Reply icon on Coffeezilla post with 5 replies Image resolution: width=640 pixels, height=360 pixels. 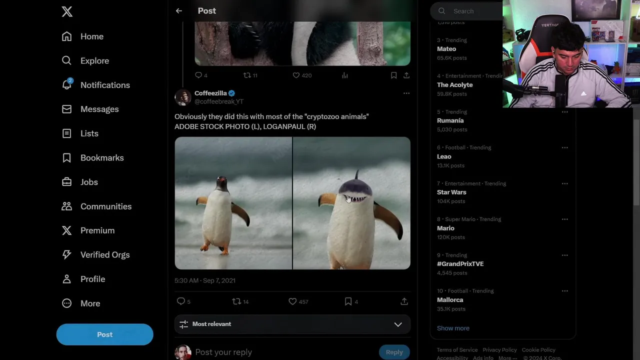181,301
